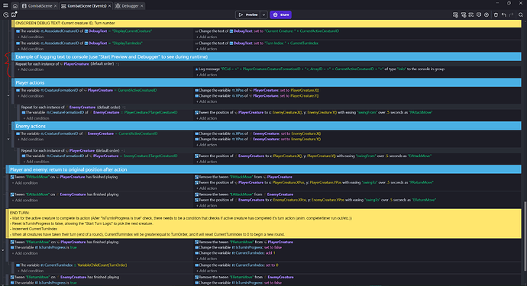Click the "swingTo" easing in PReturnMove action
Screen dimensions: 527x286
pos(370,182)
